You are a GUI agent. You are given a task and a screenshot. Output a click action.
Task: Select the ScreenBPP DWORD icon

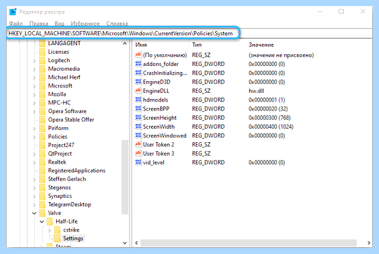[x=138, y=109]
